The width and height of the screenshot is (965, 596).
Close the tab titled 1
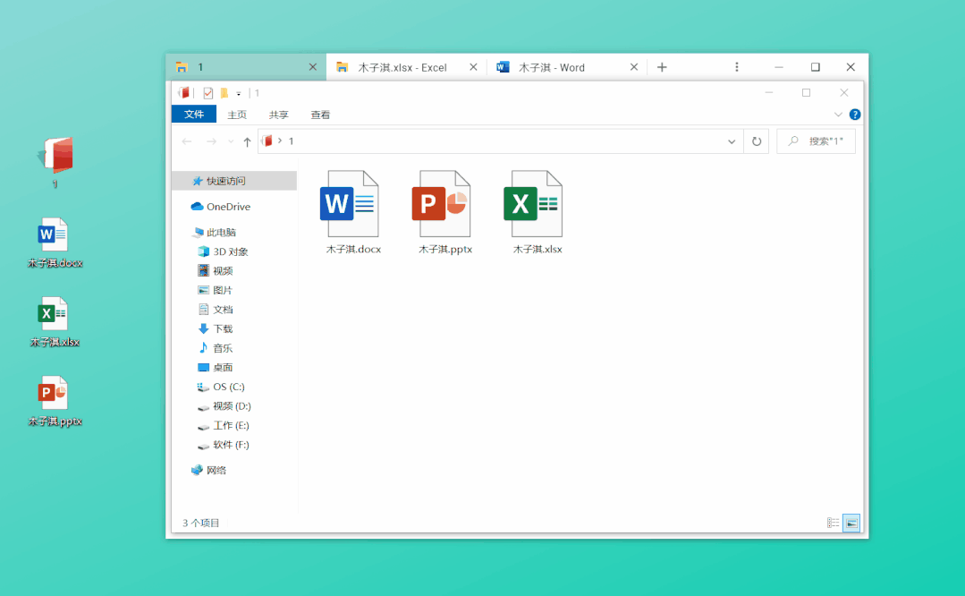coord(313,67)
